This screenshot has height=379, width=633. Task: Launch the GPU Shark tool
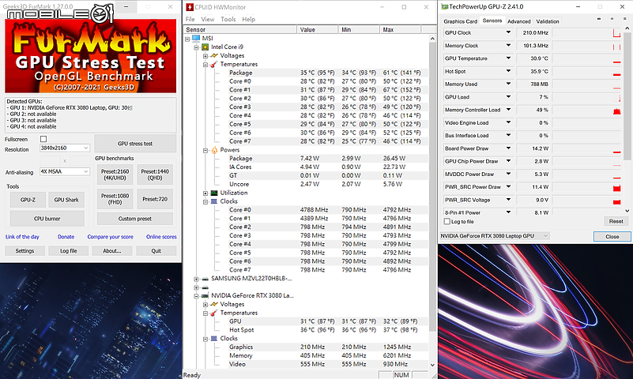point(66,200)
